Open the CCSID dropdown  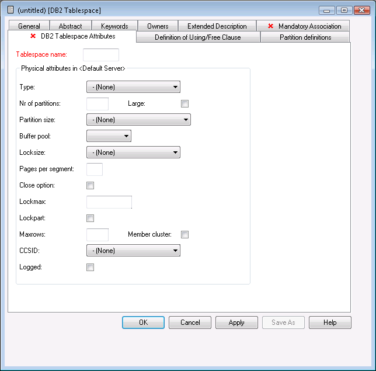tap(133, 251)
